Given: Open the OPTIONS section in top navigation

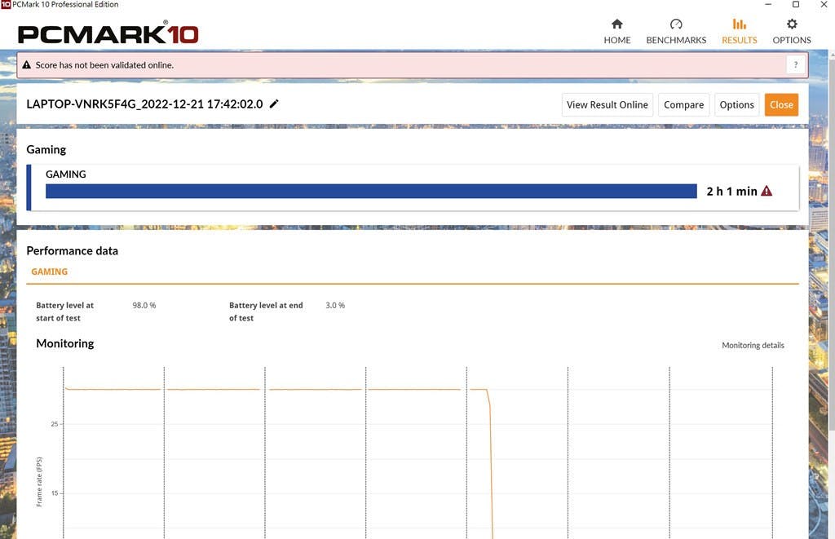Looking at the screenshot, I should click(x=791, y=32).
